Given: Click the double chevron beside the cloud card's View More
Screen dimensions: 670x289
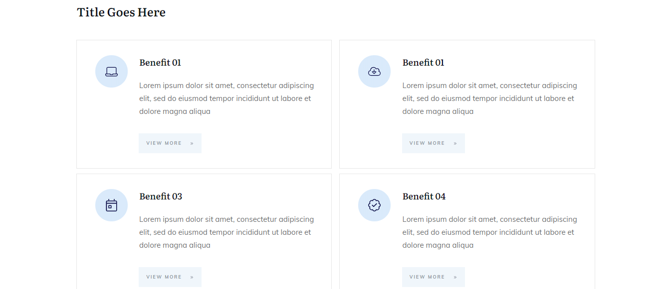Looking at the screenshot, I should click(455, 143).
